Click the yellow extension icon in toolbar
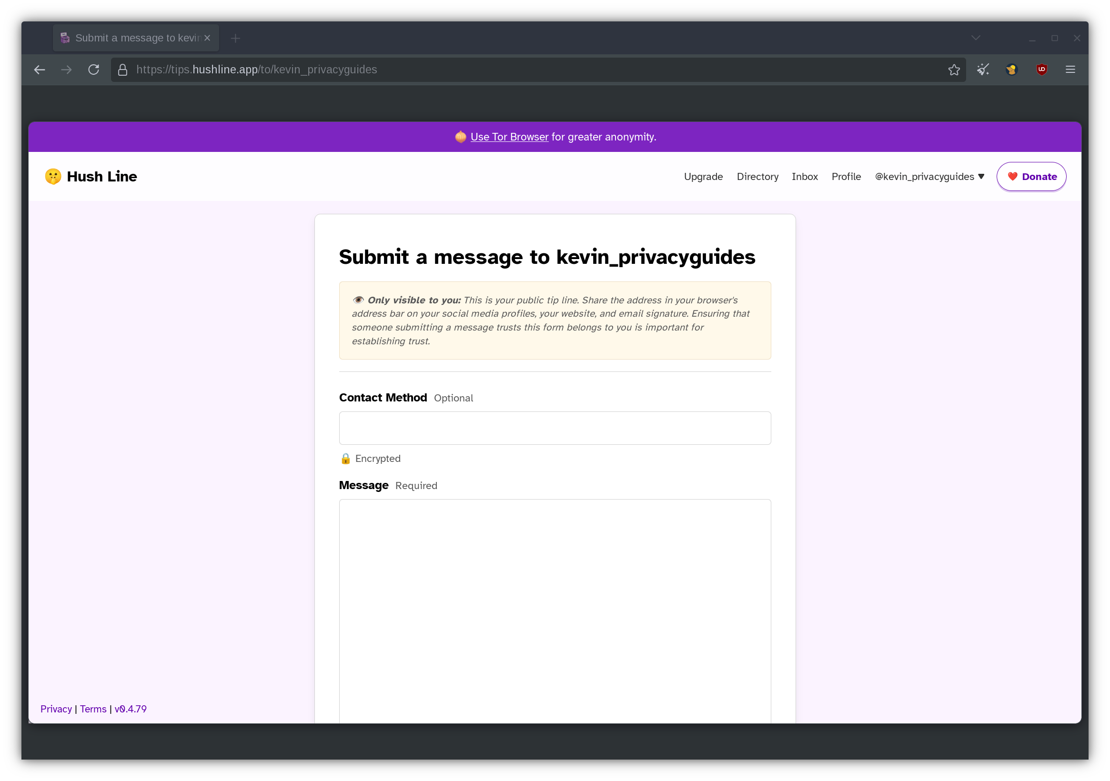The width and height of the screenshot is (1110, 781). 1011,70
